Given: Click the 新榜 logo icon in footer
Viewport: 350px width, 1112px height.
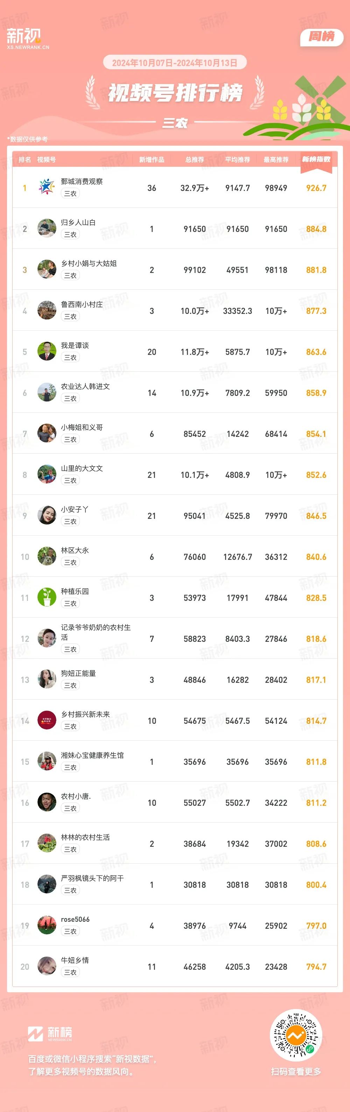Looking at the screenshot, I should [35, 1034].
